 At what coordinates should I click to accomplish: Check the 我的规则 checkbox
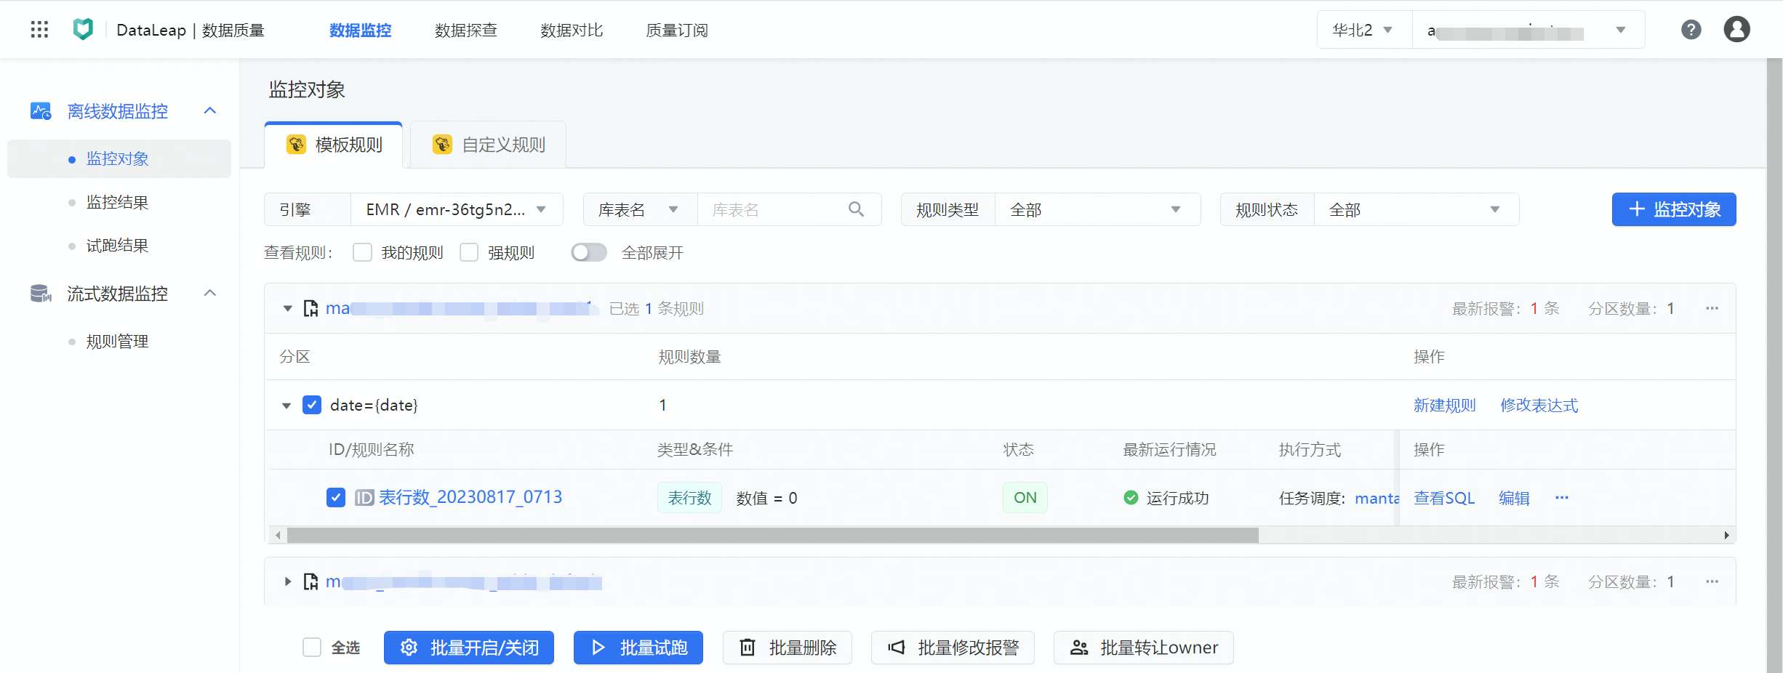[362, 252]
